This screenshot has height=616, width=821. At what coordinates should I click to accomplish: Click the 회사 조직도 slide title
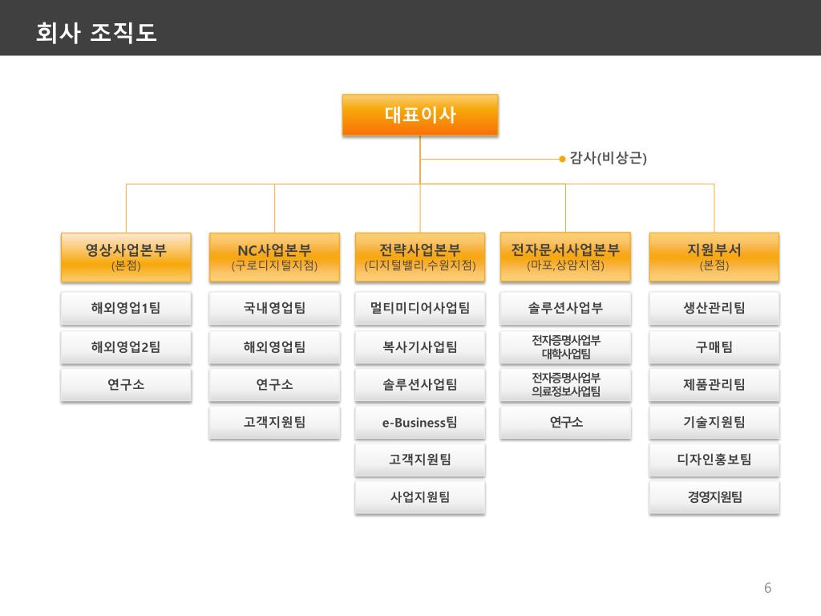pos(96,32)
